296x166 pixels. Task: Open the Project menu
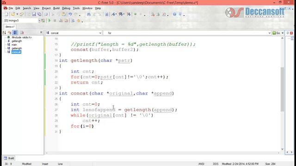46,8
